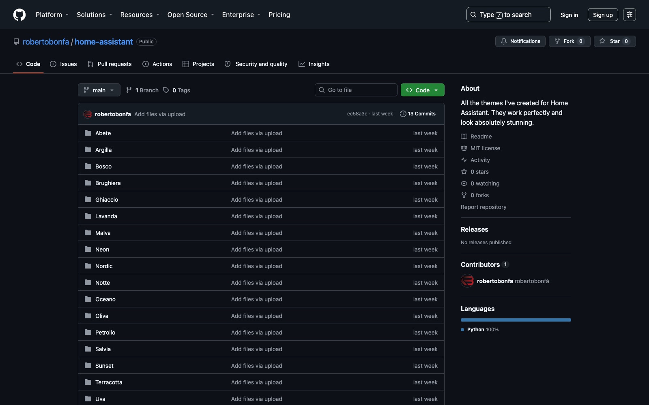Image resolution: width=649 pixels, height=405 pixels.
Task: Click the Ghiaccio folder icon
Action: [88, 199]
